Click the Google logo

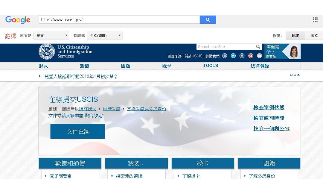18,20
